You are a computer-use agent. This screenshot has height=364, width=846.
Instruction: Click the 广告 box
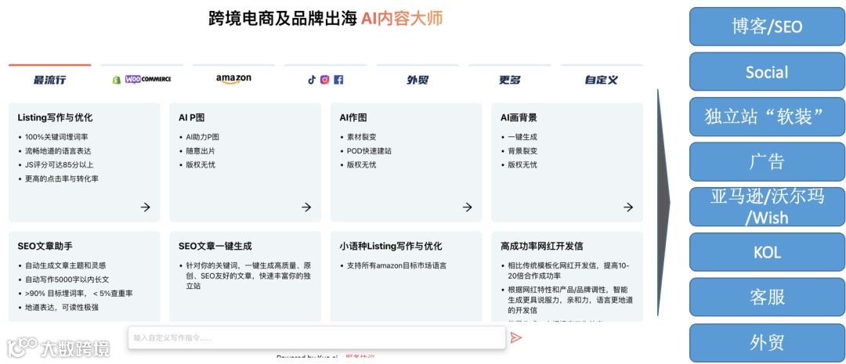pos(767,162)
